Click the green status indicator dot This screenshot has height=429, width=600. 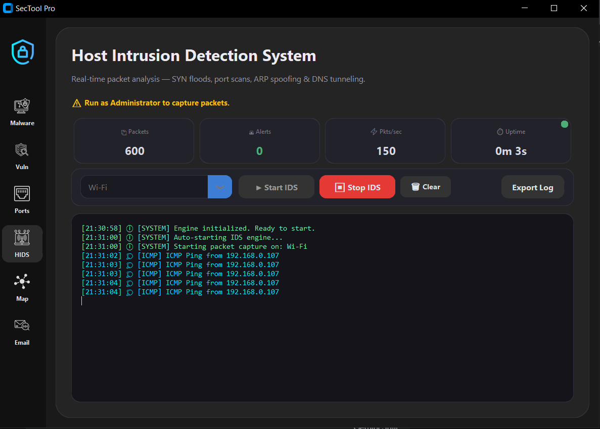coord(565,124)
